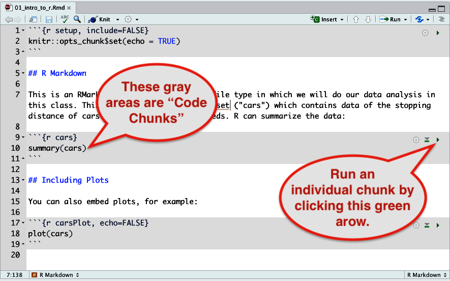
Task: Click fold marker at line 19
Action: [23, 244]
